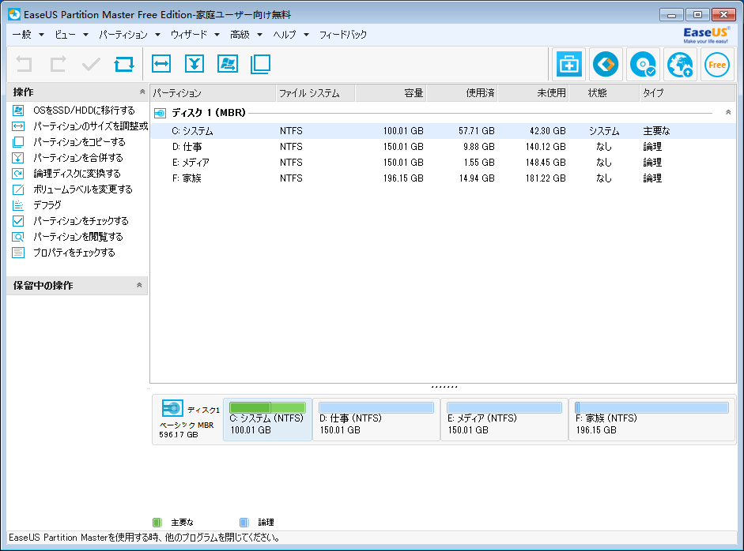
Task: Open the backup tool icon with plus sign
Action: pos(568,64)
